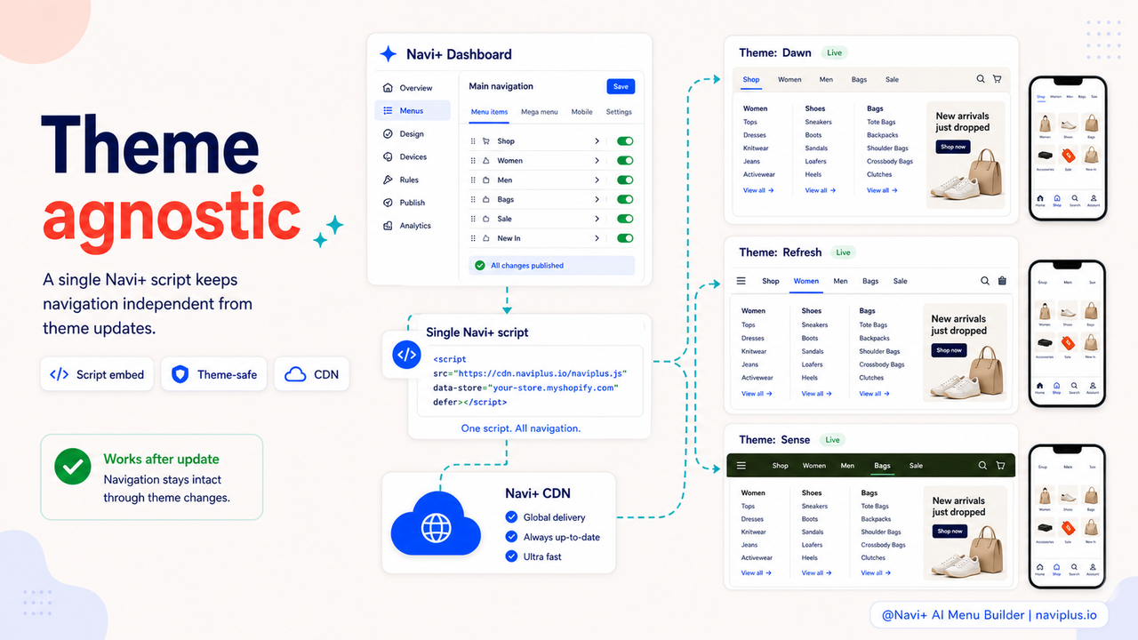Switch to the Menu items tab
The width and height of the screenshot is (1138, 640).
click(489, 112)
